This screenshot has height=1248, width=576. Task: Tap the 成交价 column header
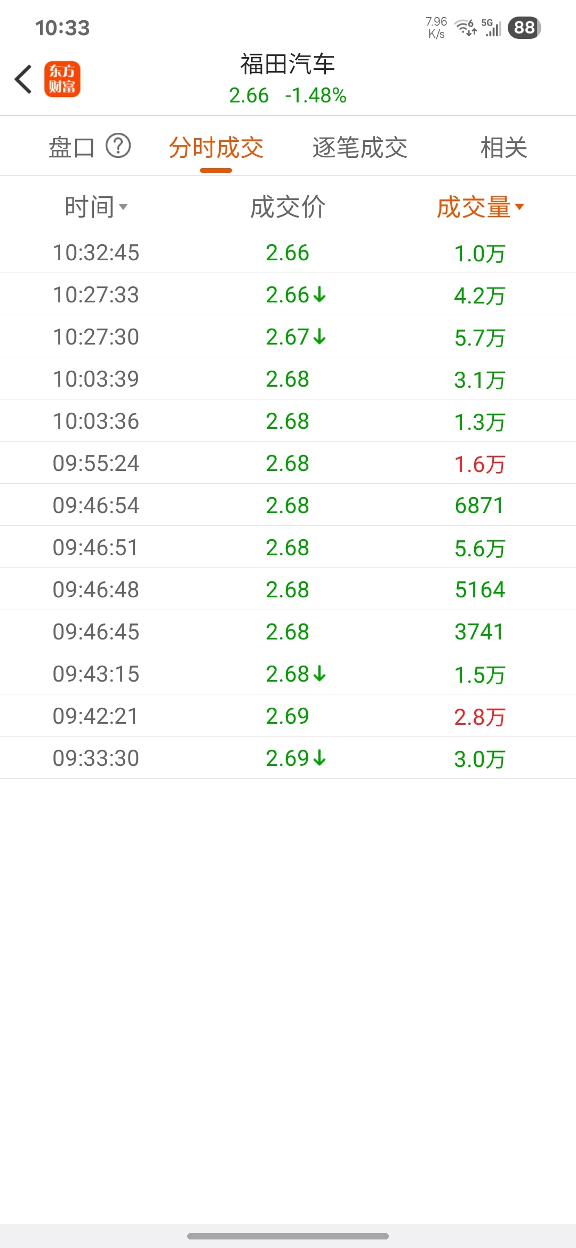tap(288, 206)
